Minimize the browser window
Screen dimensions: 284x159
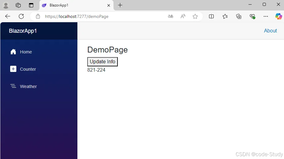click(250, 5)
